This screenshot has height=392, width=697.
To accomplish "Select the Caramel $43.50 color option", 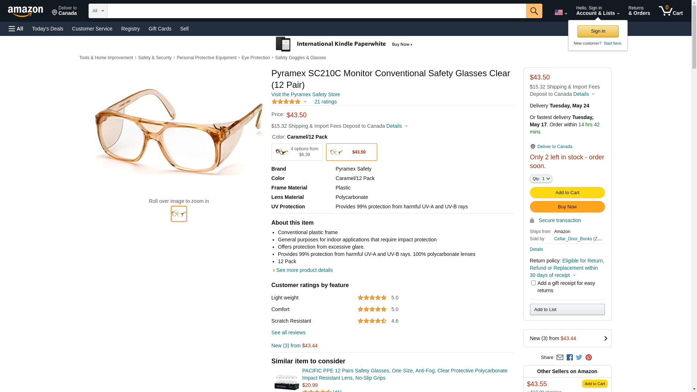I will coord(351,152).
